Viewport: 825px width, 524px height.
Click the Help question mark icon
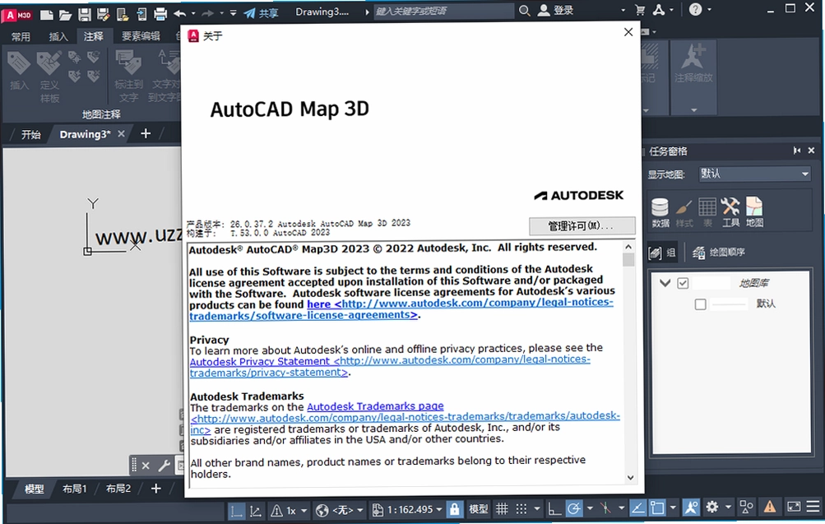coord(696,9)
